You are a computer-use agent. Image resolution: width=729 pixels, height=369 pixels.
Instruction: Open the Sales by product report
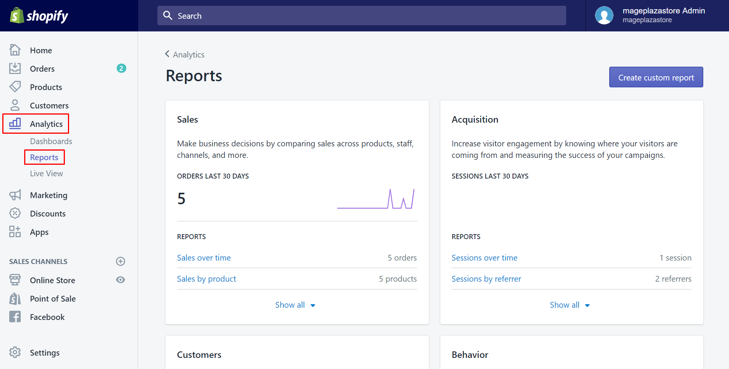[x=207, y=279]
